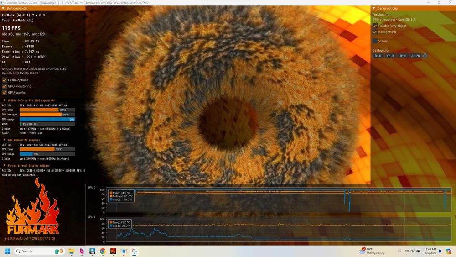Image resolution: width=456 pixels, height=257 pixels.
Task: Click the monitoring not supported text
Action: pos(18,175)
